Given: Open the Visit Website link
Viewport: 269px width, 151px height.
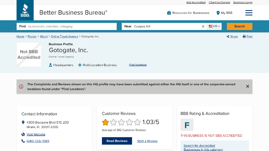Looking at the screenshot, I should click(36, 134).
